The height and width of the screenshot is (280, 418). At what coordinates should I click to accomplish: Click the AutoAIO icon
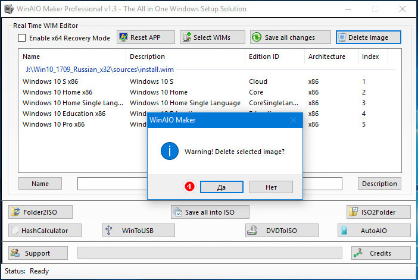(x=344, y=231)
